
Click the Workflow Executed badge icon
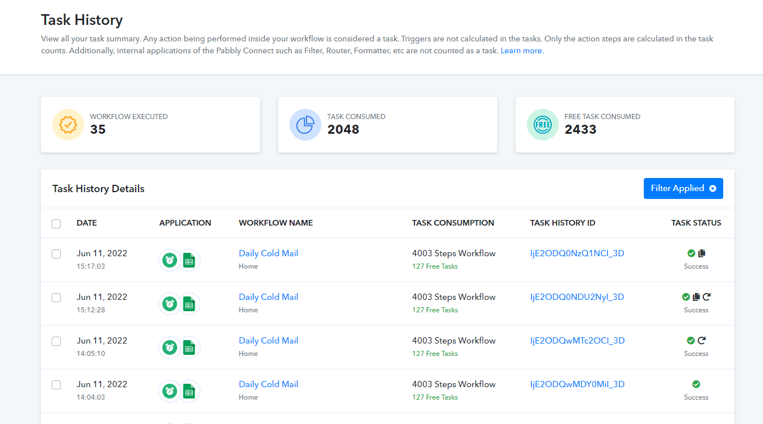point(68,125)
